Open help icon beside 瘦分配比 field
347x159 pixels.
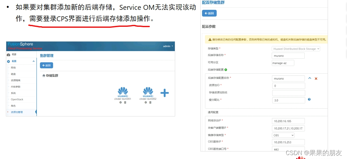pos(309,99)
